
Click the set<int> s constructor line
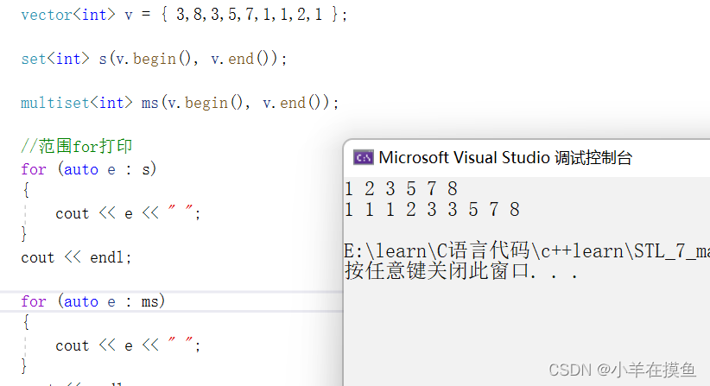pos(154,59)
